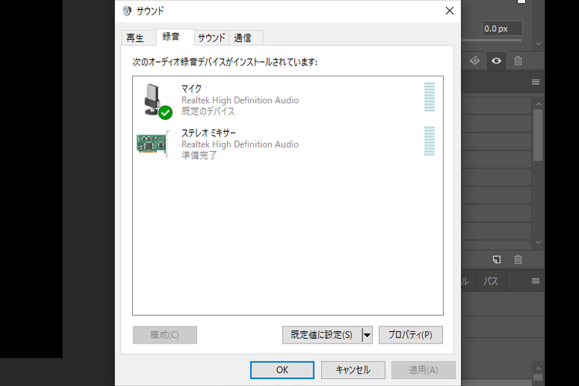The image size is (579, 386).
Task: Click the マイク level meter
Action: [429, 96]
